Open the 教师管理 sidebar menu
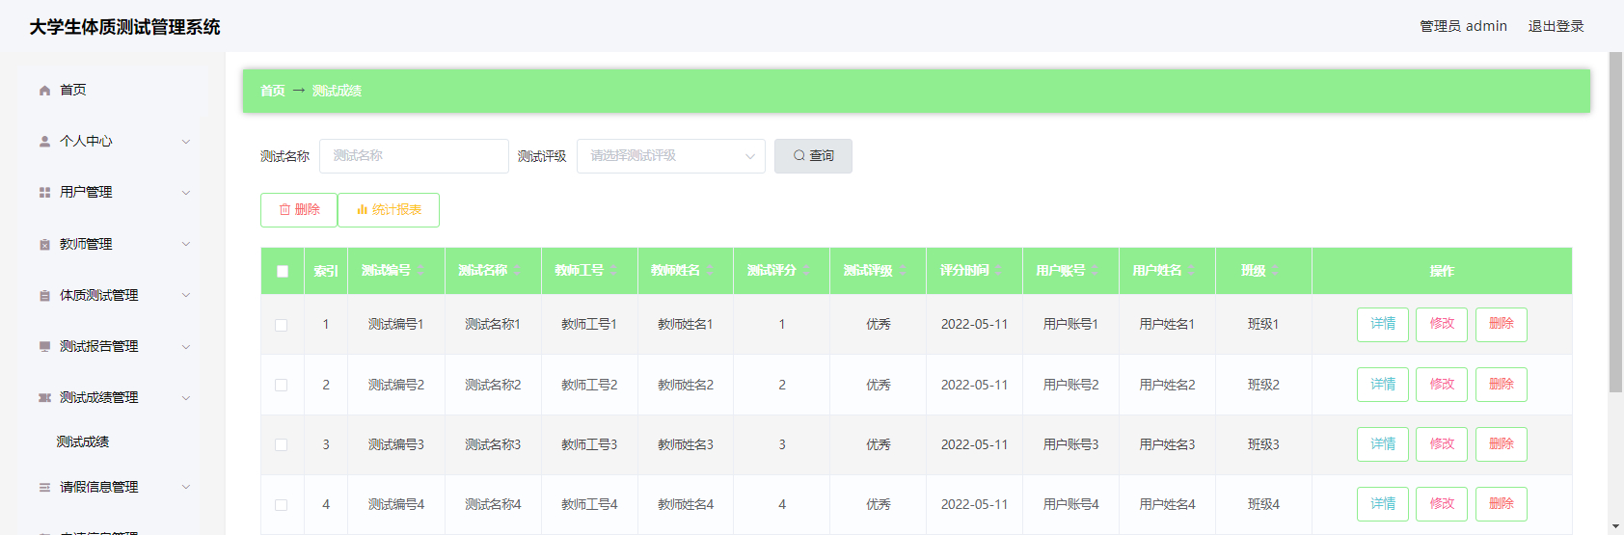1624x535 pixels. (x=113, y=244)
